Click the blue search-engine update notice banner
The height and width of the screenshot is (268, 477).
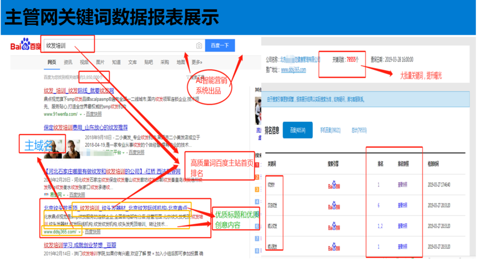pyautogui.click(x=366, y=99)
